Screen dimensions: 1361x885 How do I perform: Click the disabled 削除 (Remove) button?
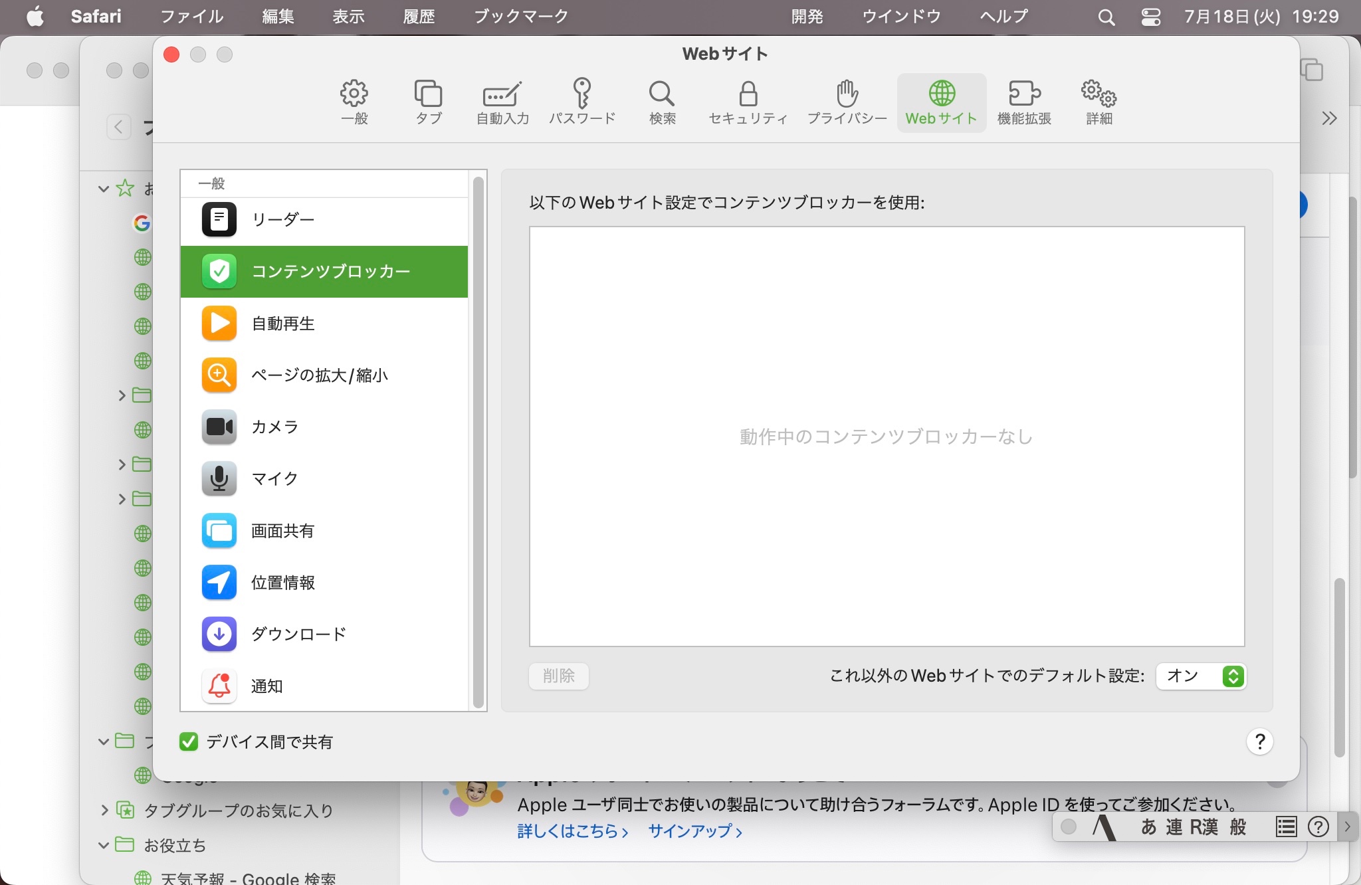[558, 676]
